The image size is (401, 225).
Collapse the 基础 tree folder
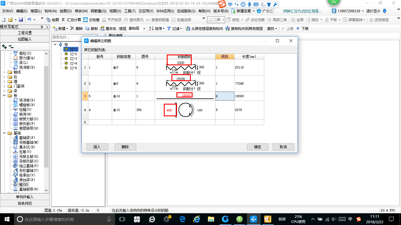(x=4, y=133)
